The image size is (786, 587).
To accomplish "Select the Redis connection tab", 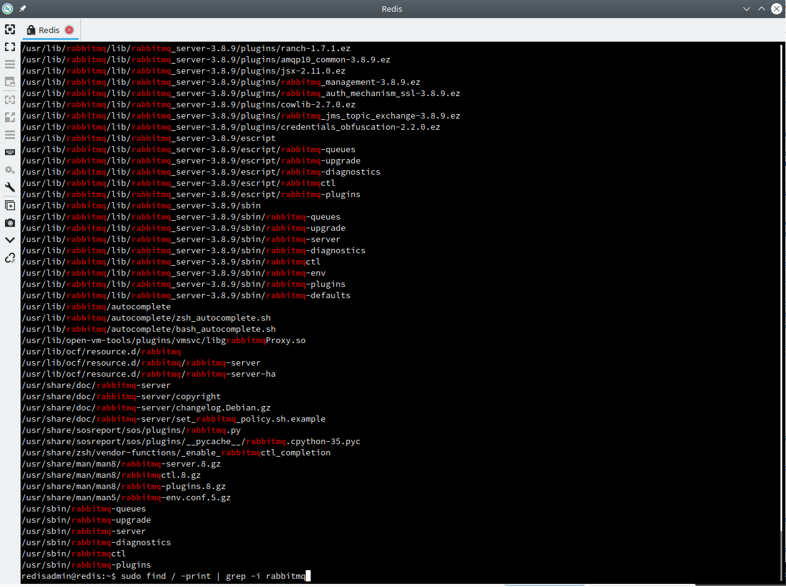I will 49,30.
